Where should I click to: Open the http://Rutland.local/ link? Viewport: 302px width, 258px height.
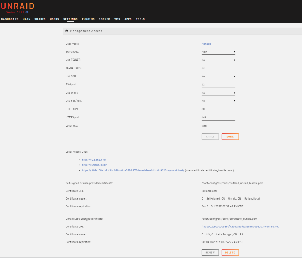click(x=94, y=165)
